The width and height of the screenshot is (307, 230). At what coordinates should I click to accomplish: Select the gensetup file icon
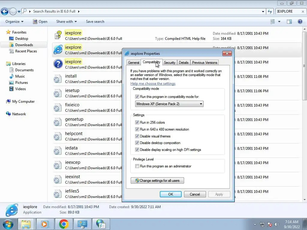coord(58,122)
